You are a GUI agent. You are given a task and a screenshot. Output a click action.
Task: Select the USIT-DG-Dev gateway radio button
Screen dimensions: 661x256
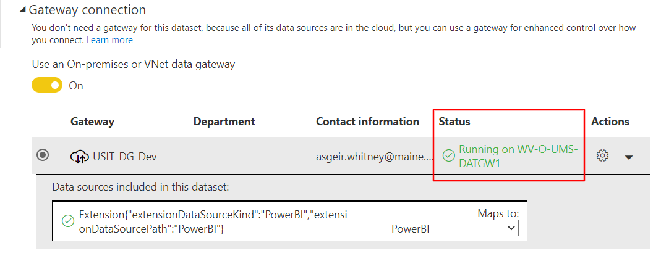[43, 155]
